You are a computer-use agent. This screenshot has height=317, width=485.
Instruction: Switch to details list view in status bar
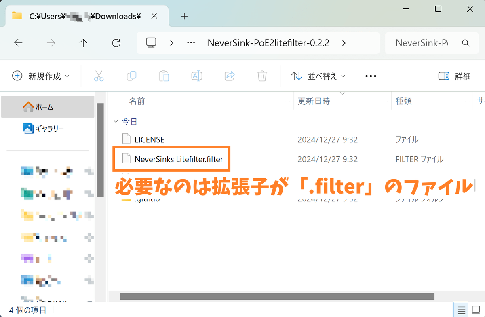tap(461, 311)
